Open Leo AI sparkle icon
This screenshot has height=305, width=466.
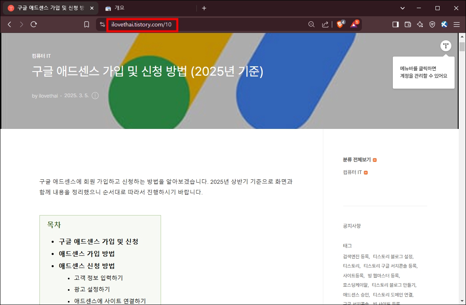pos(420,24)
